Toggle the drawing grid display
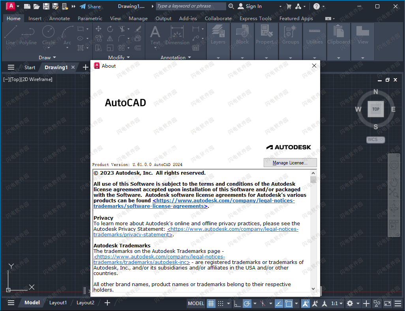This screenshot has width=405, height=311. pyautogui.click(x=211, y=303)
